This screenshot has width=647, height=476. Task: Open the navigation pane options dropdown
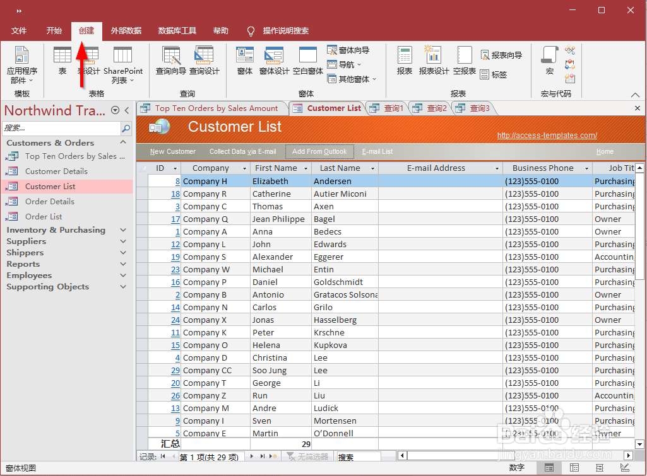[115, 110]
